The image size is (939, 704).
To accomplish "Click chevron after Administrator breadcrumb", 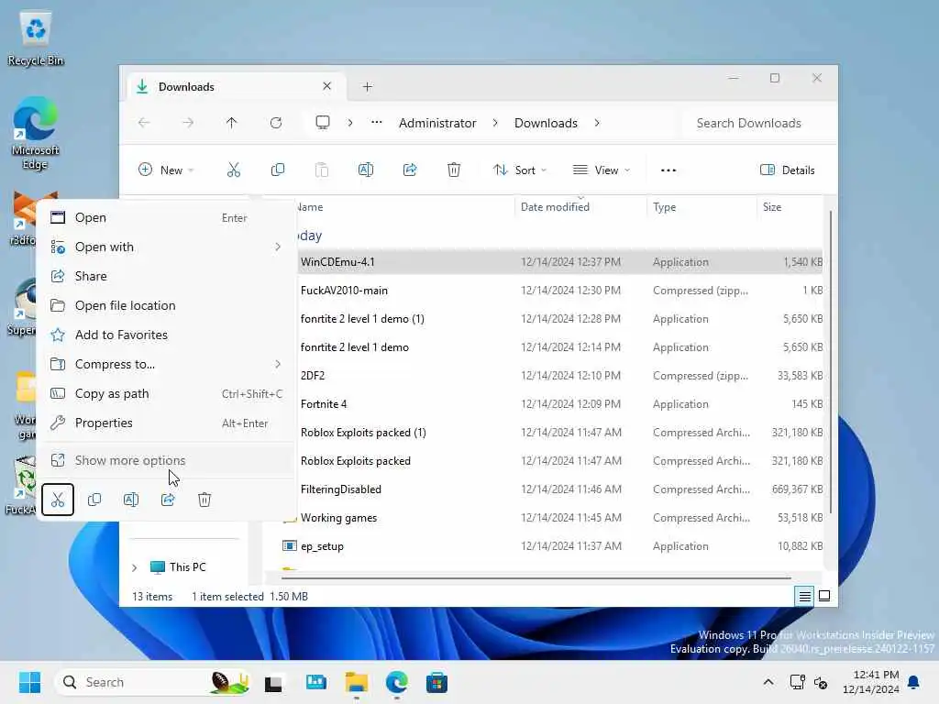I will pos(495,123).
